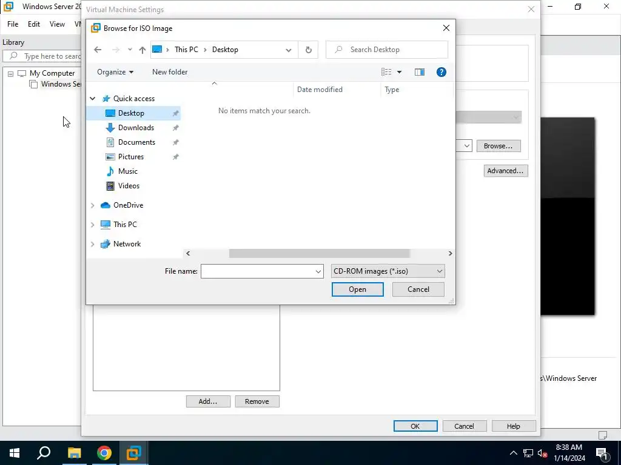Image resolution: width=621 pixels, height=465 pixels.
Task: Click the pin icon beside Downloads
Action: coord(175,128)
